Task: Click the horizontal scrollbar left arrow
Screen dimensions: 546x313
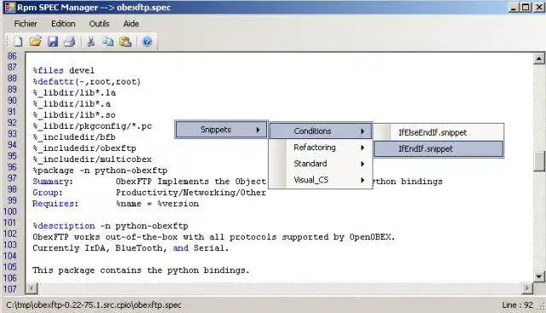Action: pyautogui.click(x=32, y=288)
